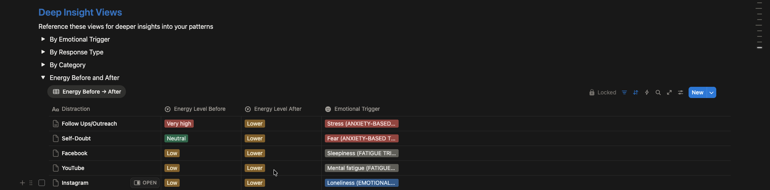Expand the By Response Type toggle

coord(43,52)
